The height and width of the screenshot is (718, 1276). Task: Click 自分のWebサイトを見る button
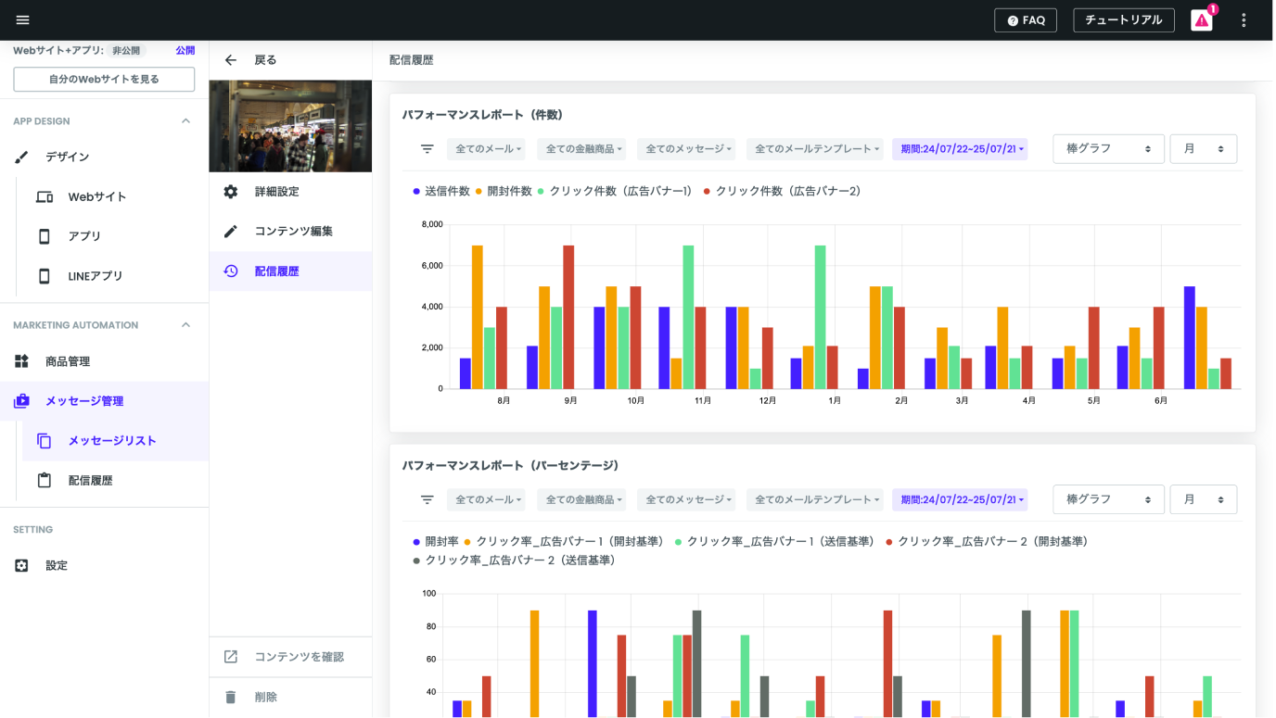104,80
